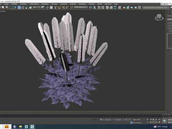The width and height of the screenshot is (172, 129).
Task: Open project folder path dropdown
Action: (x=156, y=8)
